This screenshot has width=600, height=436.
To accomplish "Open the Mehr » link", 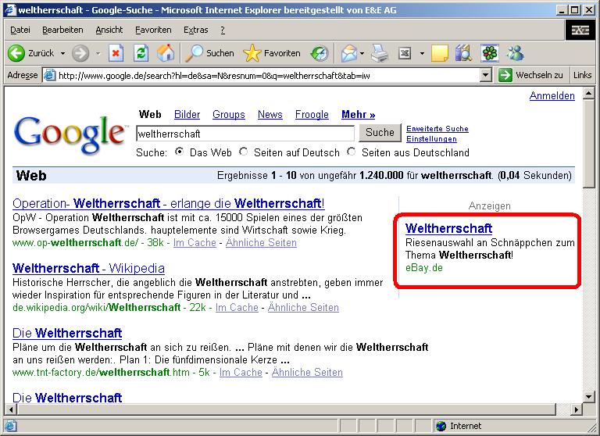I will click(x=358, y=114).
